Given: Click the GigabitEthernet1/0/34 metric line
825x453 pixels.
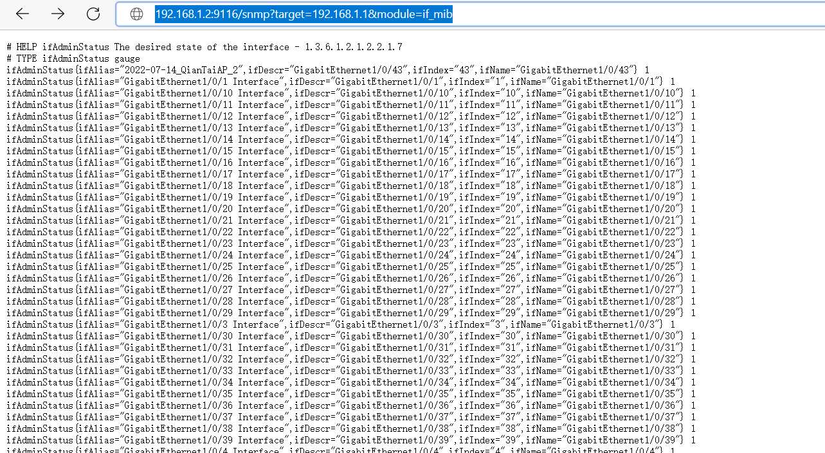Looking at the screenshot, I should pyautogui.click(x=351, y=382).
